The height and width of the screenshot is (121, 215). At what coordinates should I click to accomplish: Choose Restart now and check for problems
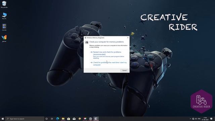click(x=109, y=55)
